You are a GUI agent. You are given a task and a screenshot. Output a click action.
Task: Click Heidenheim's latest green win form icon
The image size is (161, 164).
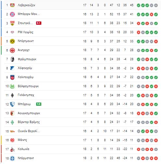point(156,77)
